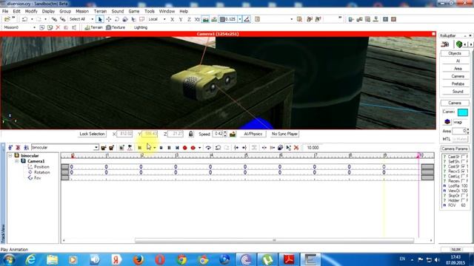Open the File menu
Screen dimensions: 474x266
click(5, 11)
